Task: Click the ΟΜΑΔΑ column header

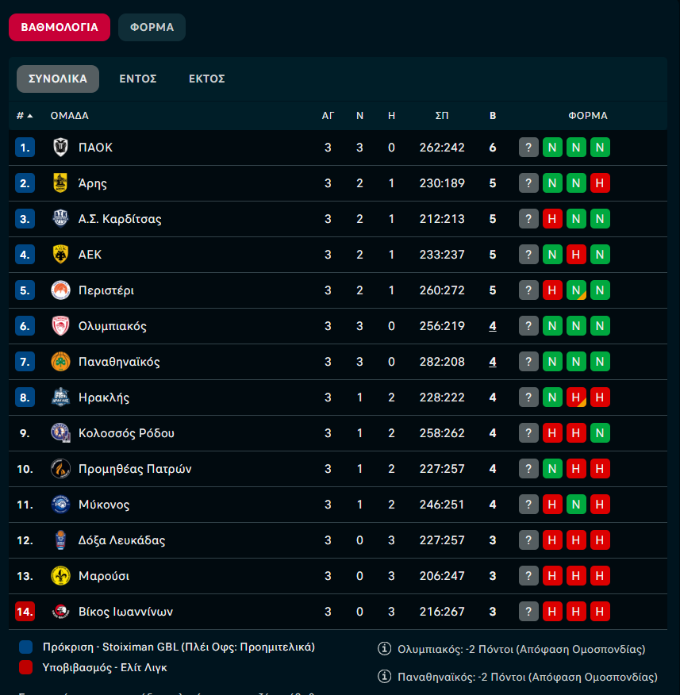Action: pos(70,116)
